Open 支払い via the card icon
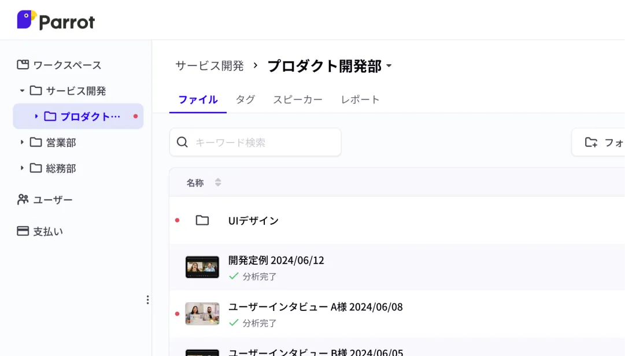Image resolution: width=625 pixels, height=356 pixels. pos(23,231)
